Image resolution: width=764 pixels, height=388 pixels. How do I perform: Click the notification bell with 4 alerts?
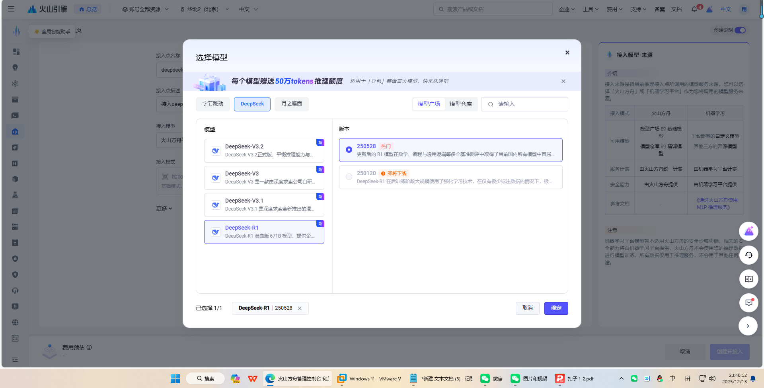coord(695,9)
